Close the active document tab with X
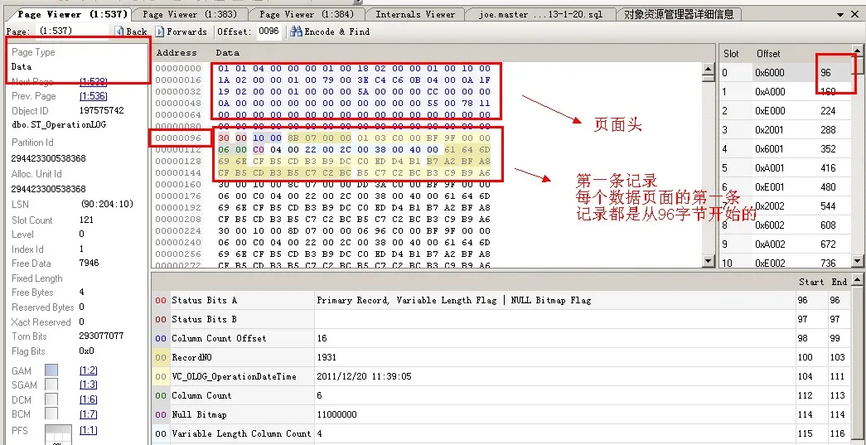The width and height of the screenshot is (866, 445). tap(855, 15)
